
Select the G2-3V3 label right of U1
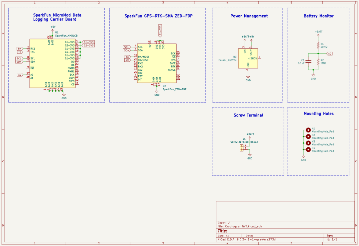88,45
